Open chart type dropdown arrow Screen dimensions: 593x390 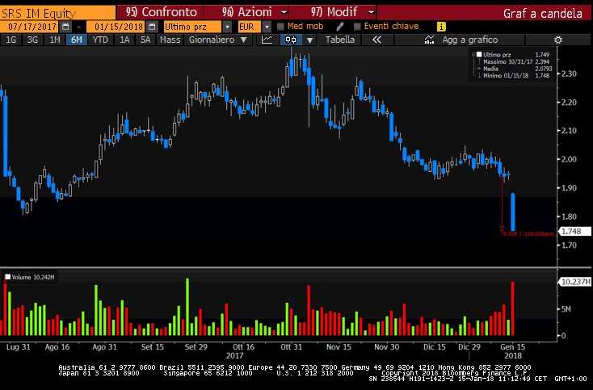pyautogui.click(x=309, y=40)
